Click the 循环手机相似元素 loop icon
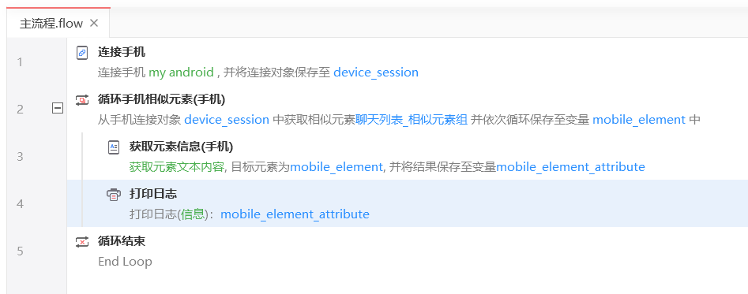This screenshot has height=294, width=748. (x=82, y=100)
